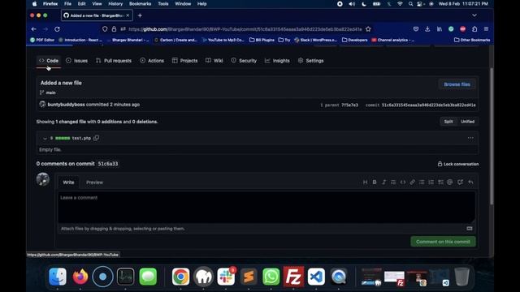Apply bold formatting in comment toolbar

375,182
